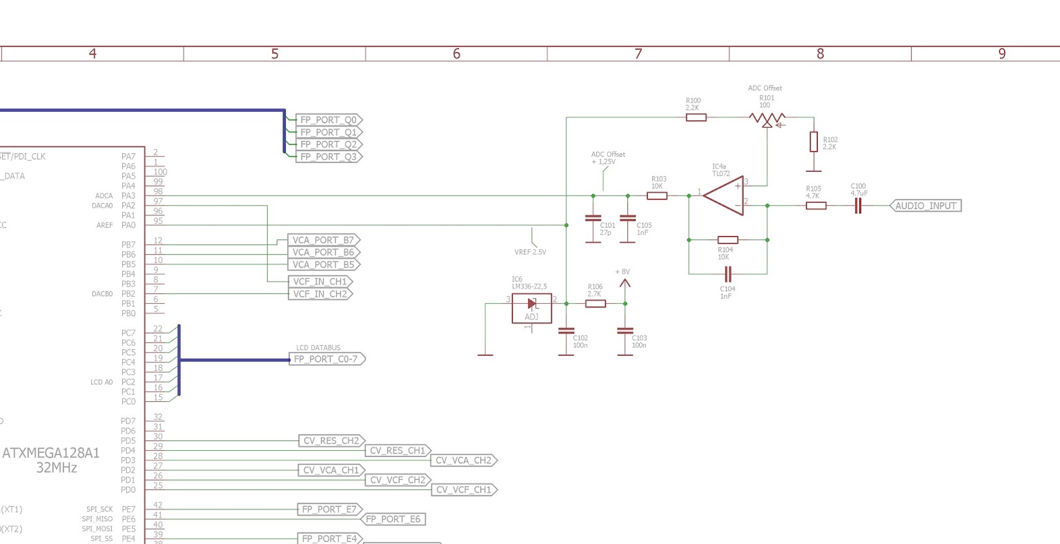Click the R101 ADC Offset potentiometer symbol

pyautogui.click(x=767, y=119)
